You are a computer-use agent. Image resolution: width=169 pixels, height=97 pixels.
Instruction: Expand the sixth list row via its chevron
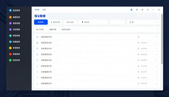tap(157, 66)
